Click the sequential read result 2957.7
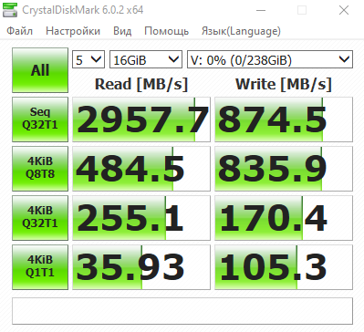This screenshot has height=332, width=364. pos(141,119)
